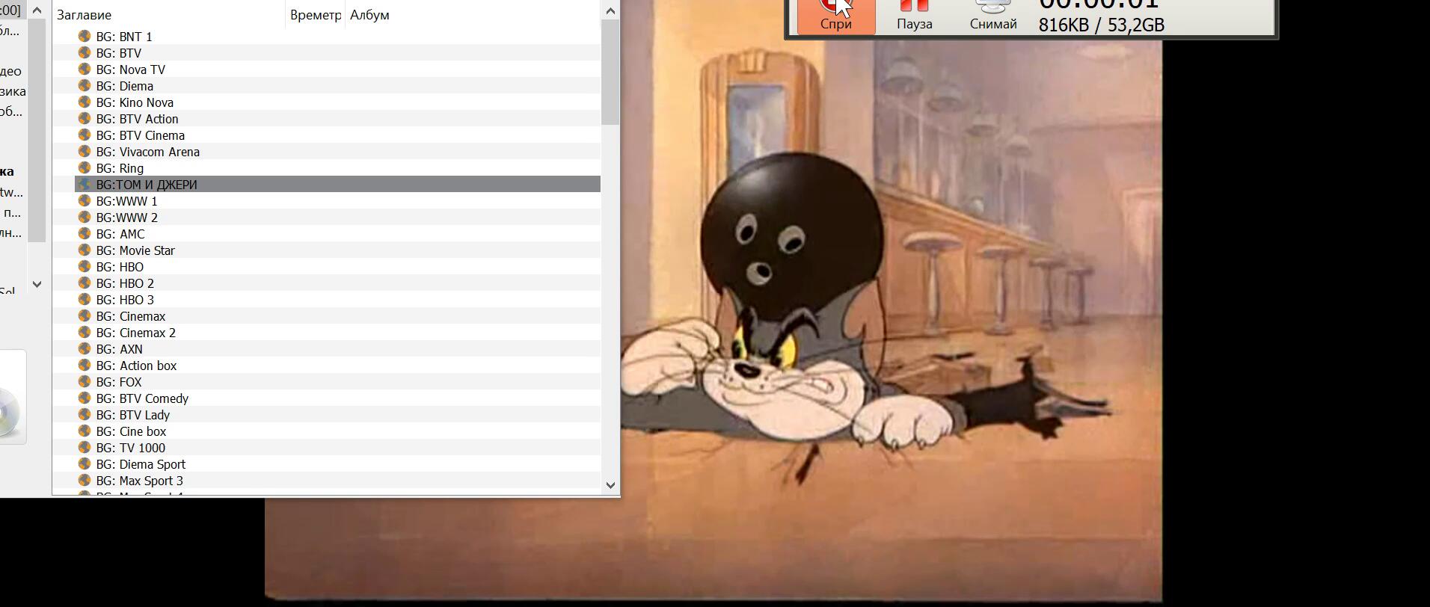Click the stream icon beside BG: Diema Sport
1430x607 pixels.
85,463
